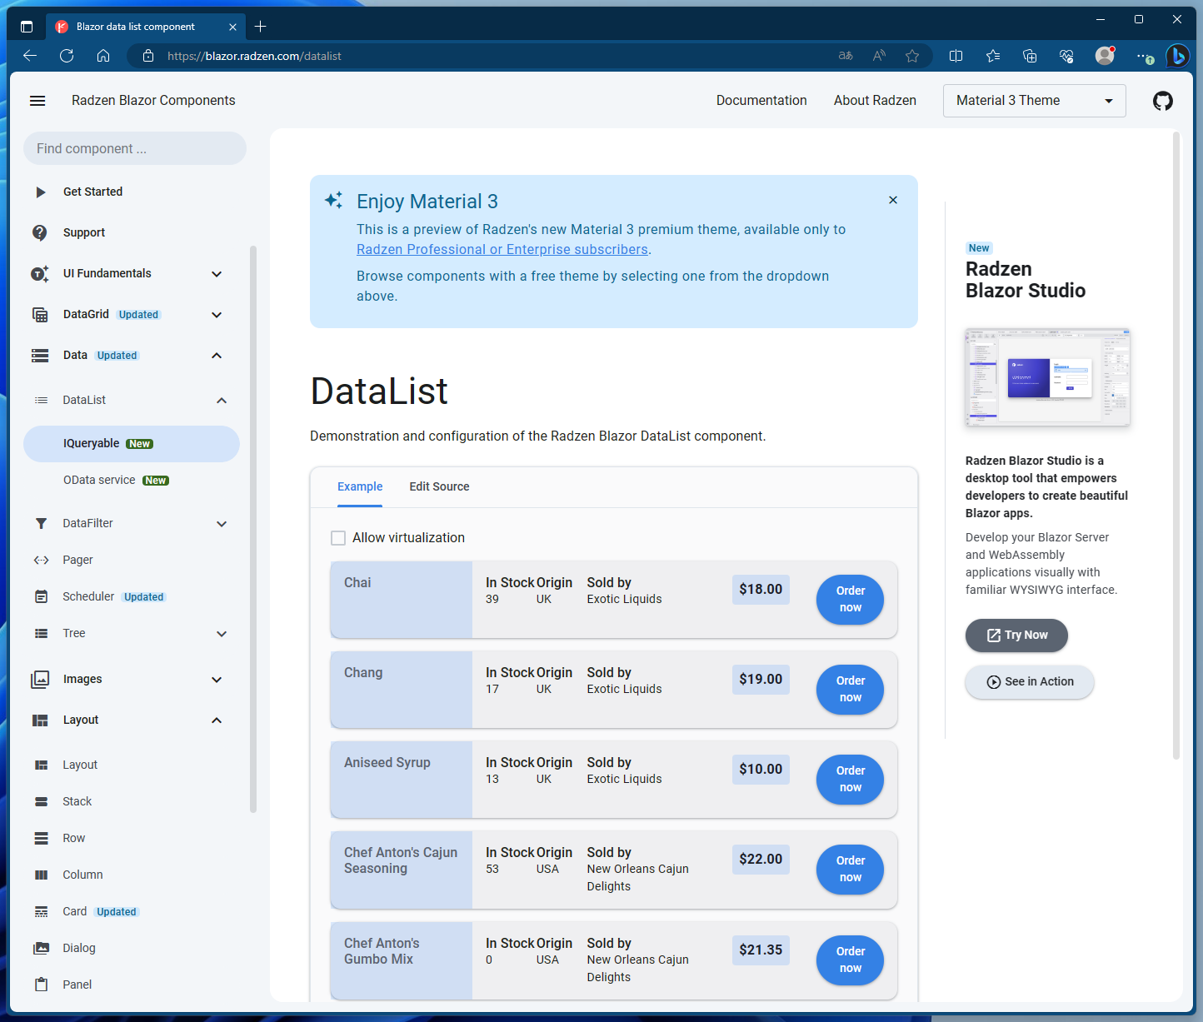Open the Pager component via its icon
Screen dimensions: 1203x1022
(40, 560)
